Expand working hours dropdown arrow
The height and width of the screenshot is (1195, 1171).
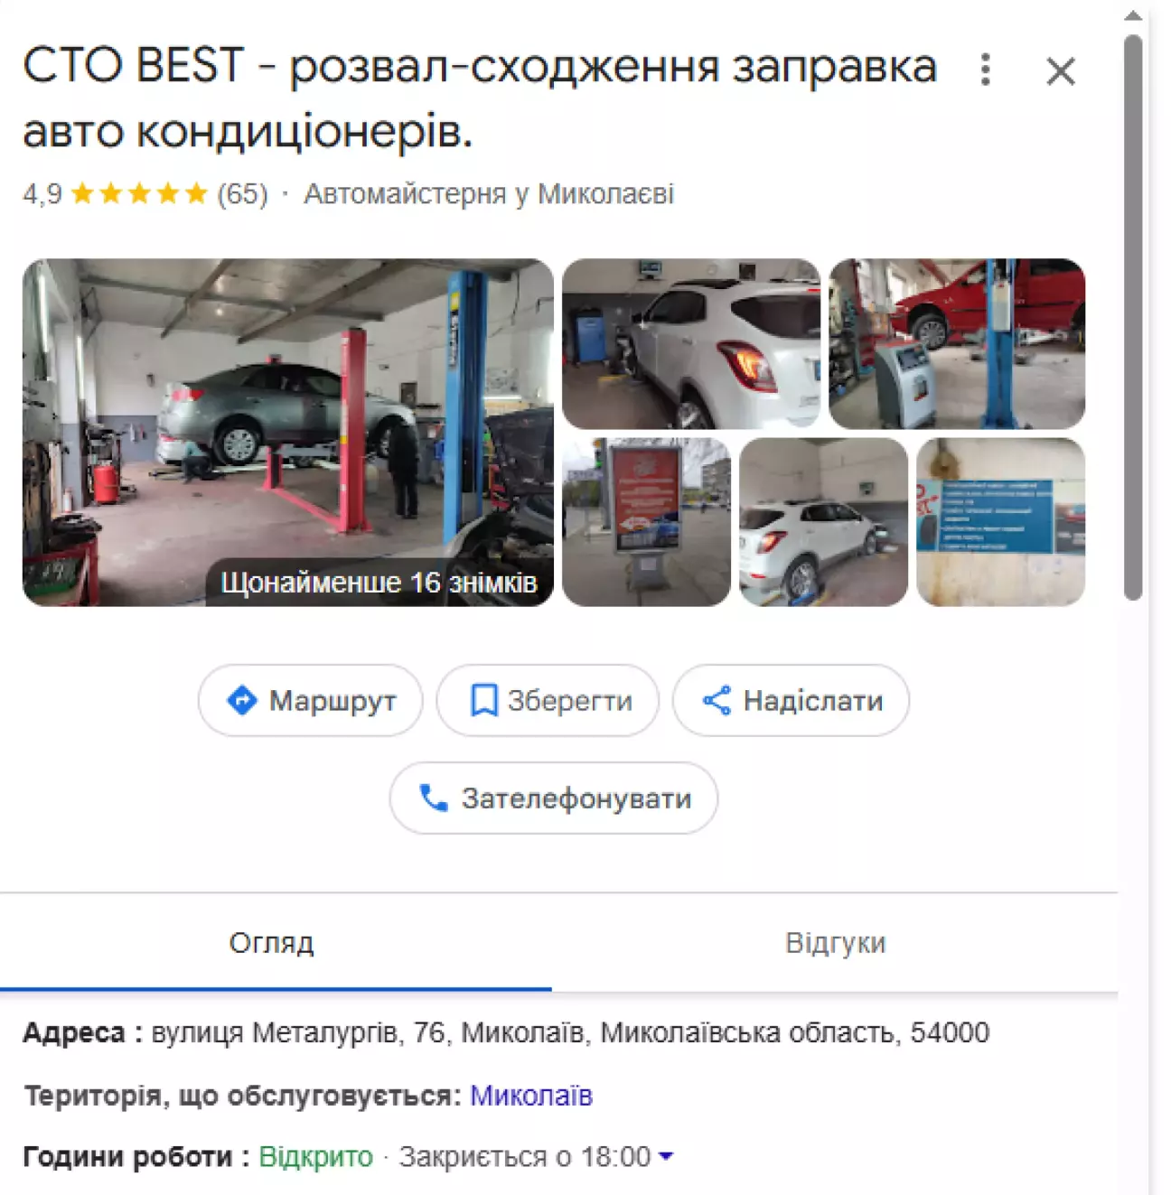(x=666, y=1156)
